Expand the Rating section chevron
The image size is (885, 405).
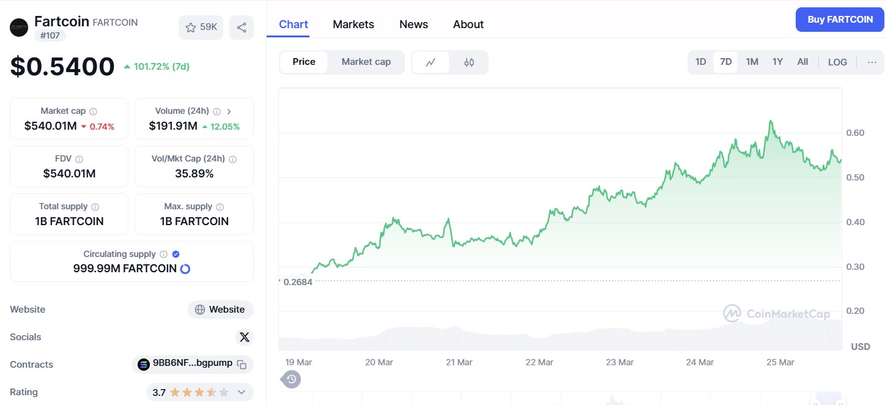click(242, 392)
